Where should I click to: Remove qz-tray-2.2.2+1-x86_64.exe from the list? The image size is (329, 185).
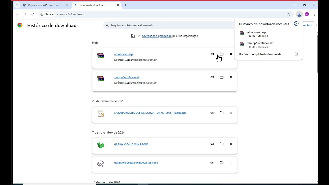click(231, 144)
